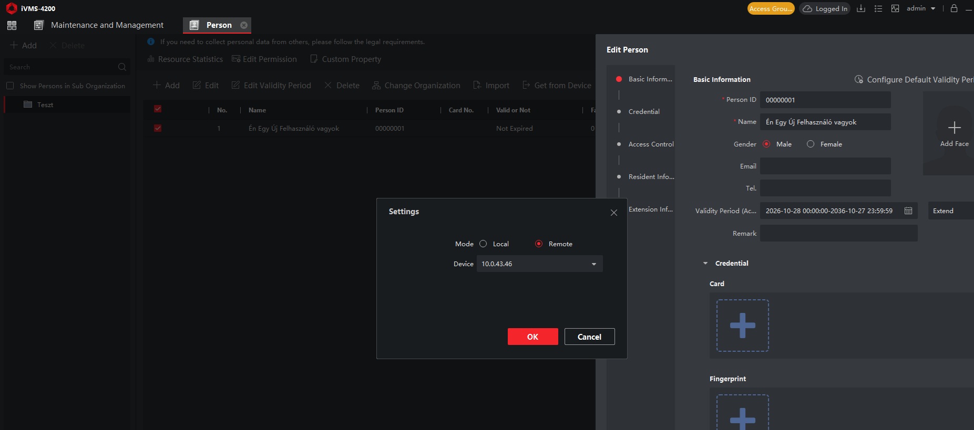This screenshot has width=974, height=430.
Task: Choose Female gender option
Action: 811,144
